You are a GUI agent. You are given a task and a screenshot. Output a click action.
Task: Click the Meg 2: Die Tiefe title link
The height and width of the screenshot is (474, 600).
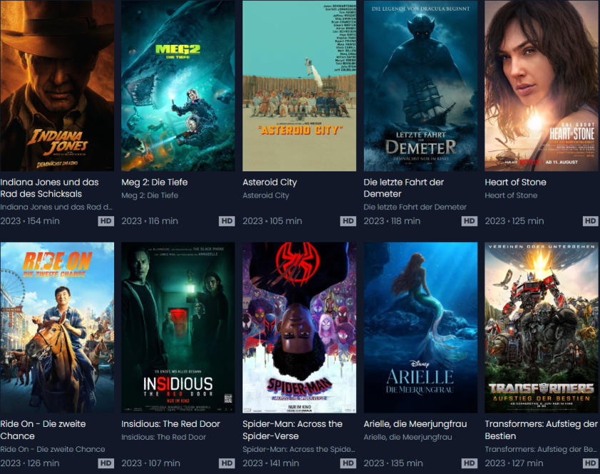point(155,182)
